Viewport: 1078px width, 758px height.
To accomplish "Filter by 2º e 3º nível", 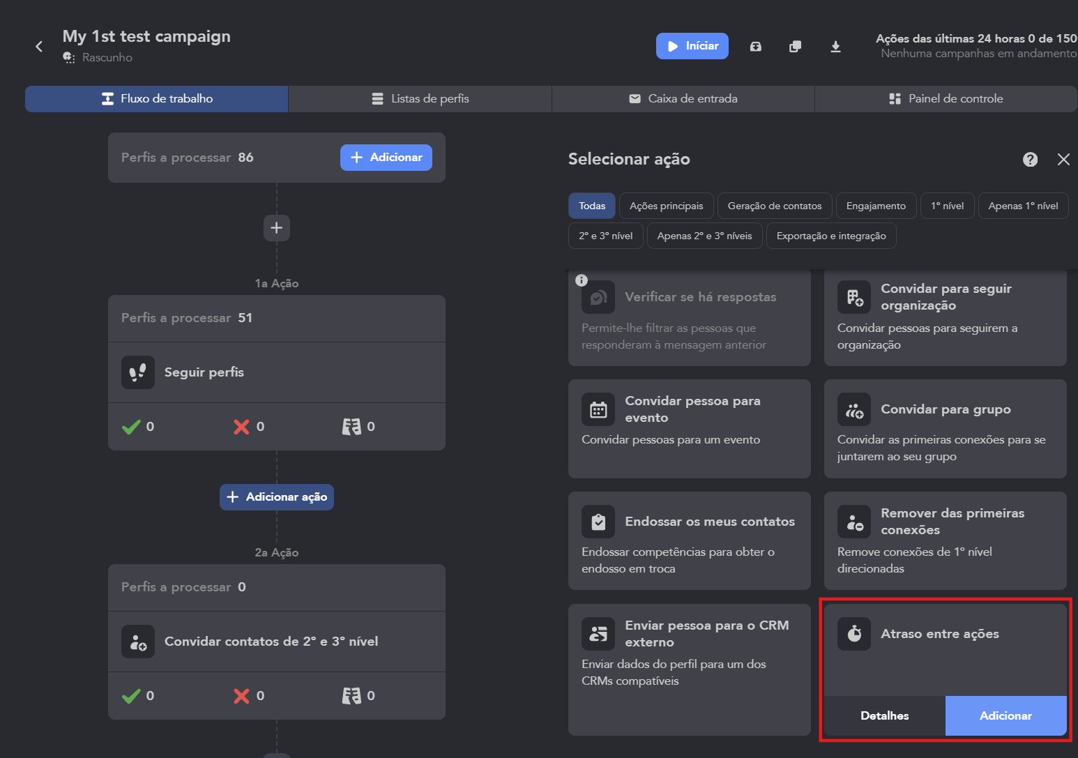I will [x=606, y=236].
